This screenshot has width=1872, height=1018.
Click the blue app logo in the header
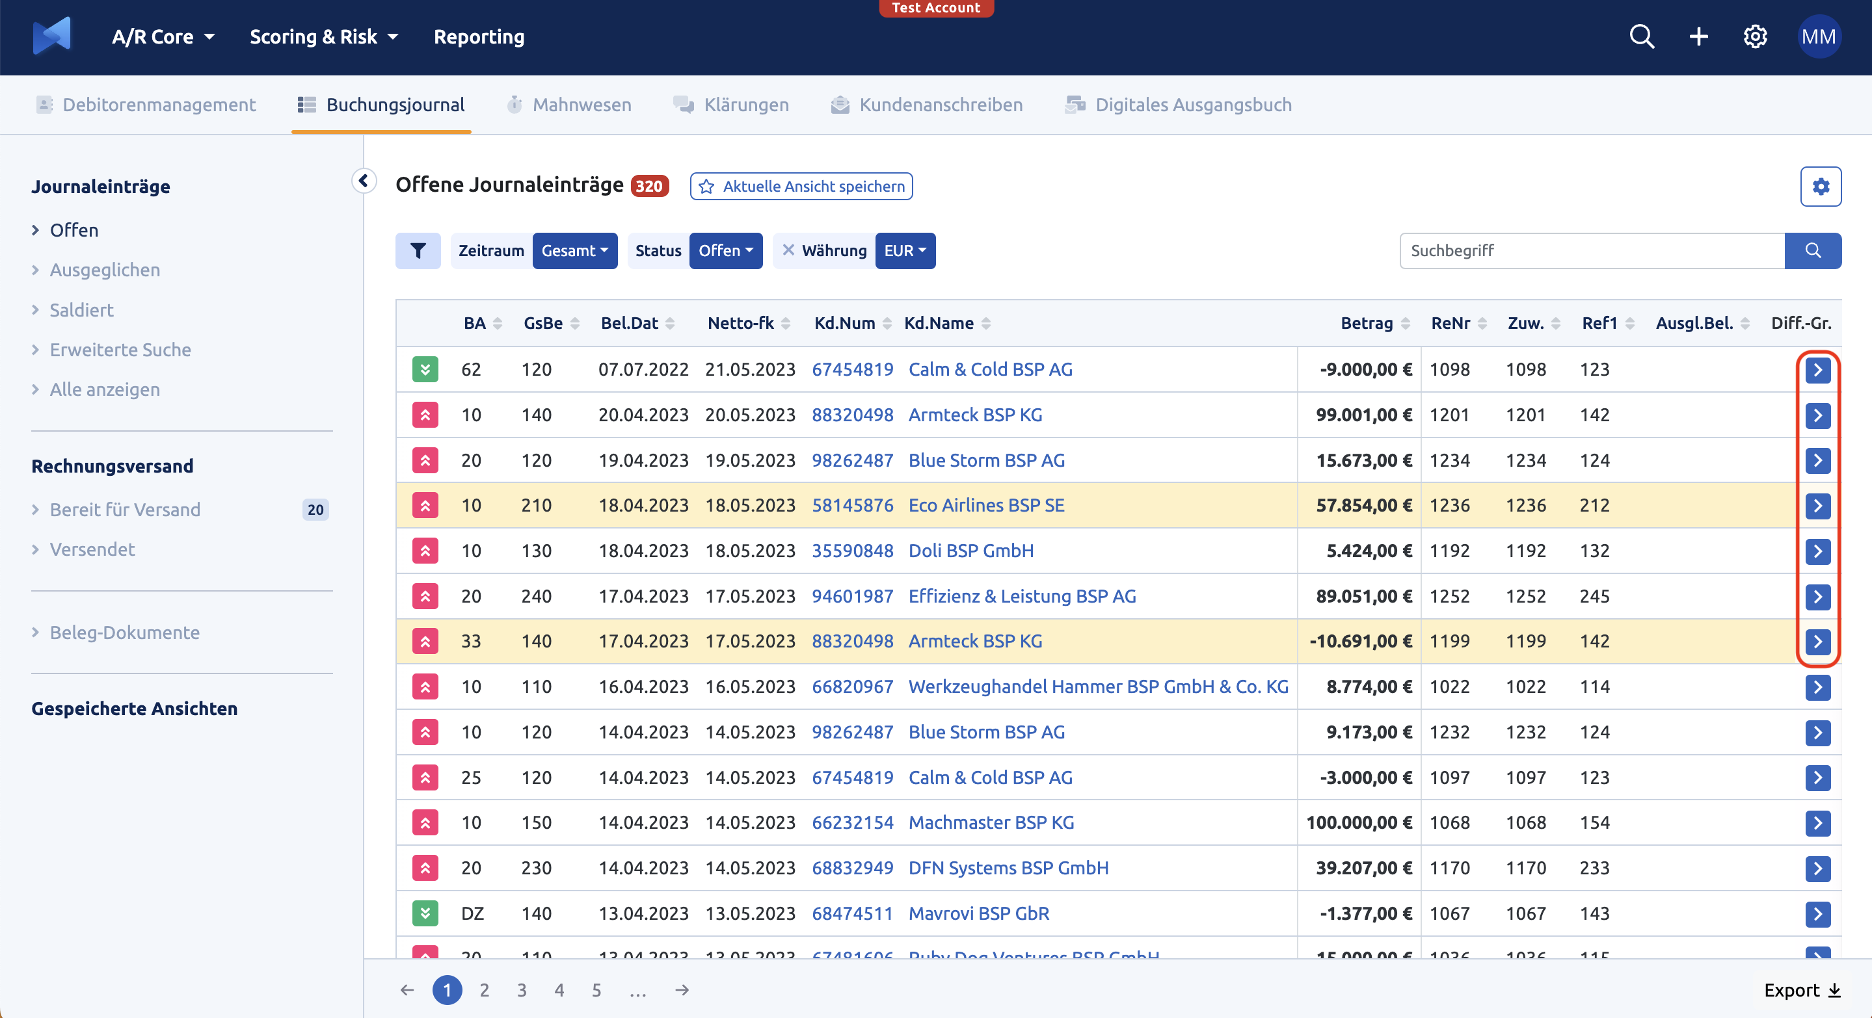point(52,36)
